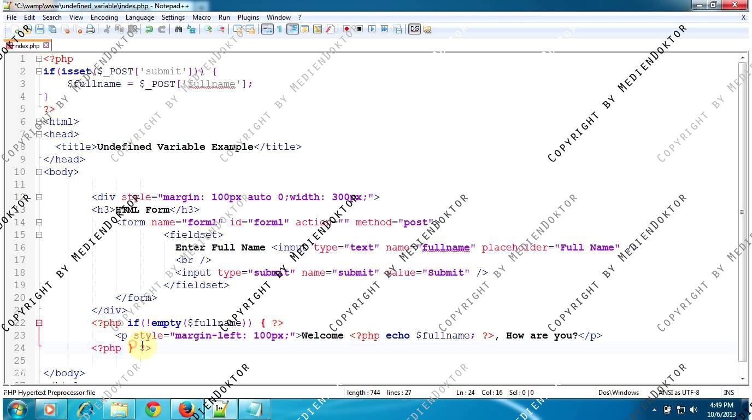Open Firefox from the Windows taskbar

tap(186, 409)
